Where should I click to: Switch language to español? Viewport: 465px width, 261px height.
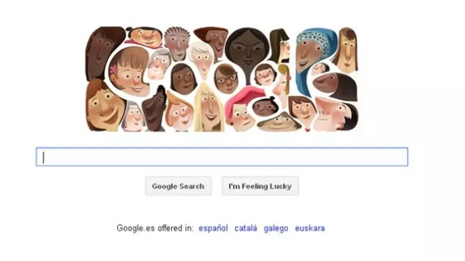pos(213,228)
